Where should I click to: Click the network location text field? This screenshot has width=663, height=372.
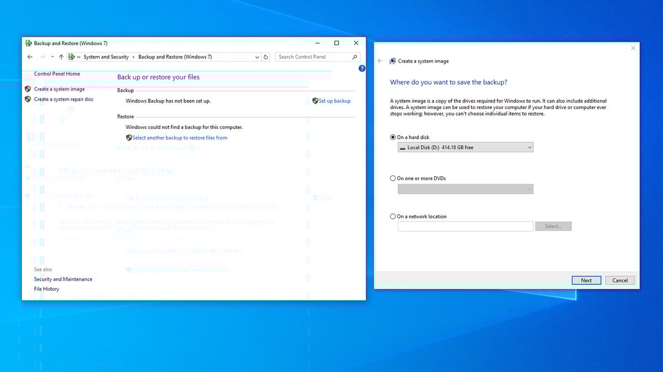tap(466, 226)
